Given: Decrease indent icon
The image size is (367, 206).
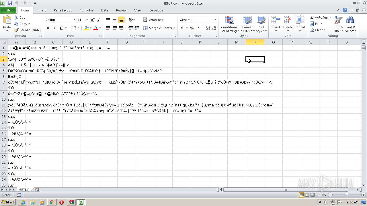Looking at the screenshot, I should tap(130, 28).
